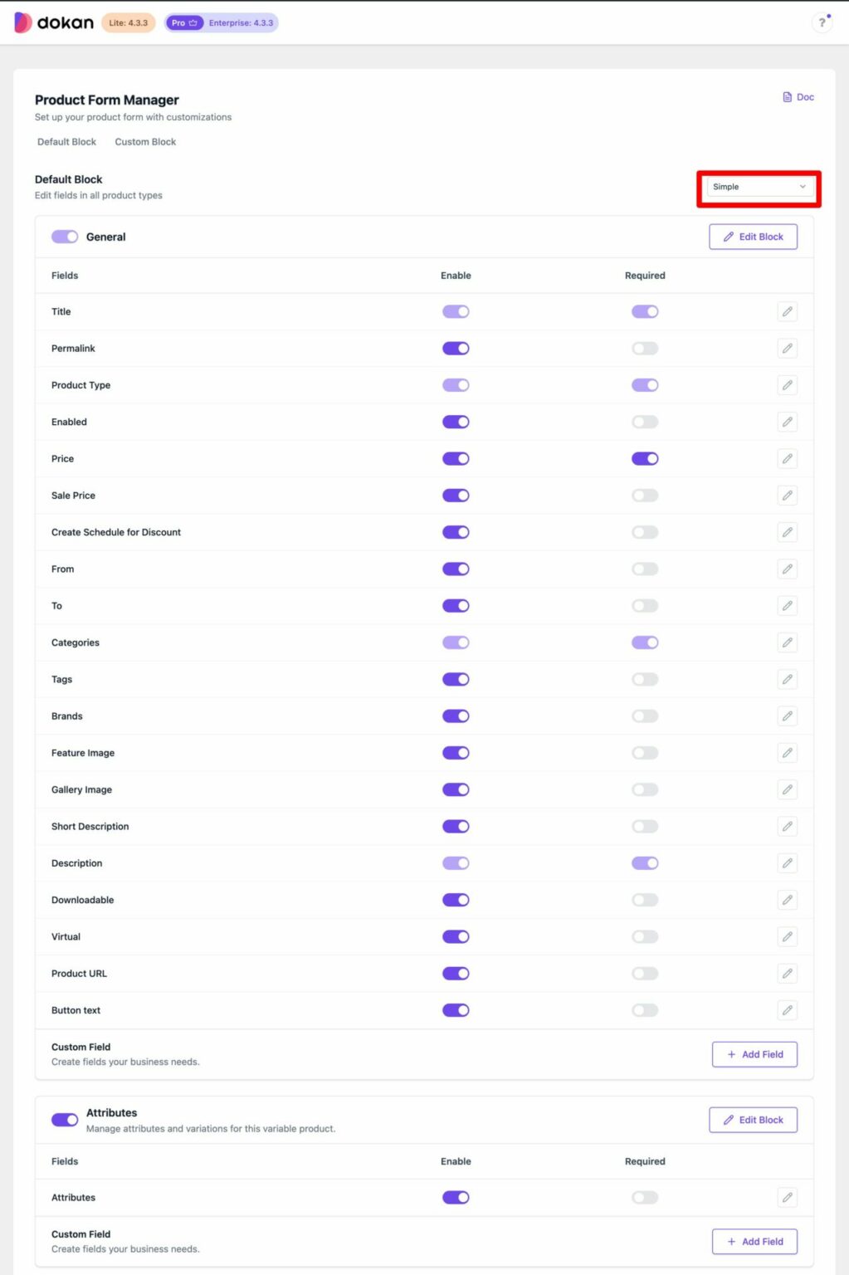This screenshot has height=1275, width=849.
Task: Click the Dokan logo
Action: [54, 22]
